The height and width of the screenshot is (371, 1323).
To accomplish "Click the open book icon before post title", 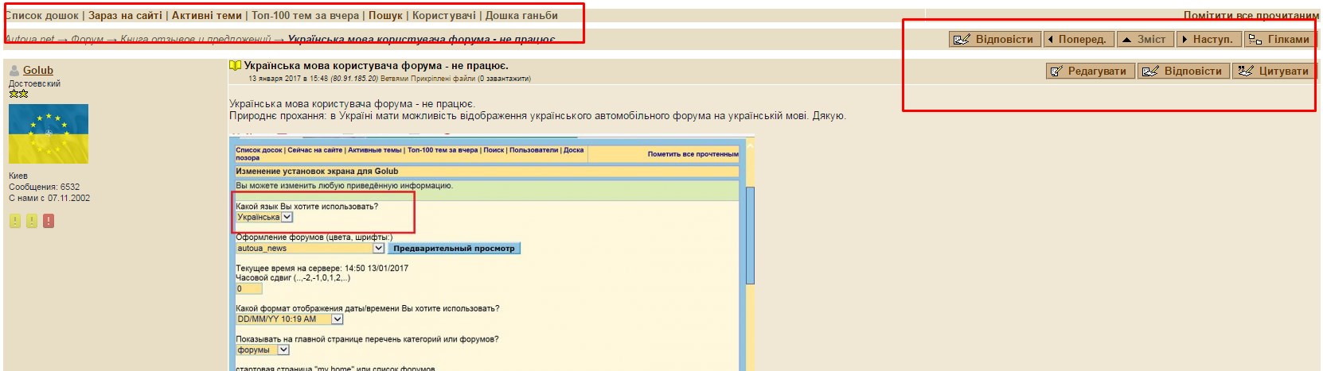I will click(x=235, y=66).
